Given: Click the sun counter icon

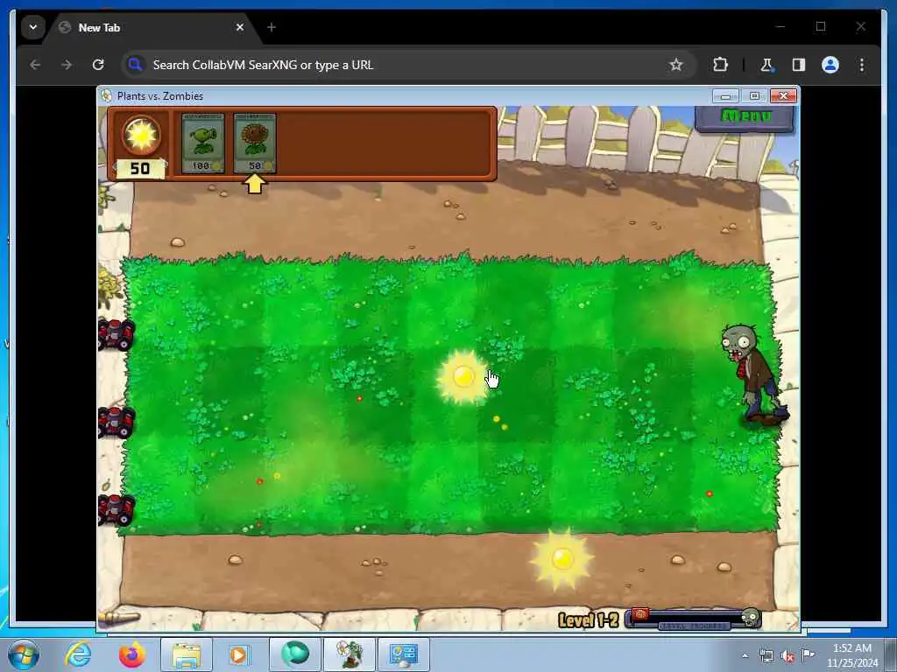Looking at the screenshot, I should tap(141, 136).
